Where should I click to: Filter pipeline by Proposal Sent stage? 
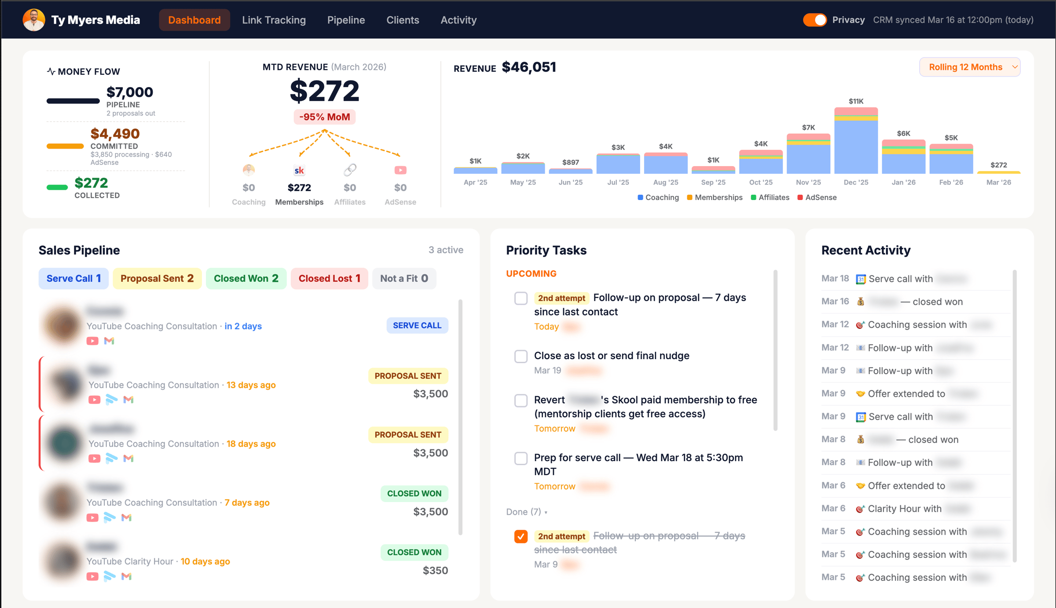point(157,278)
